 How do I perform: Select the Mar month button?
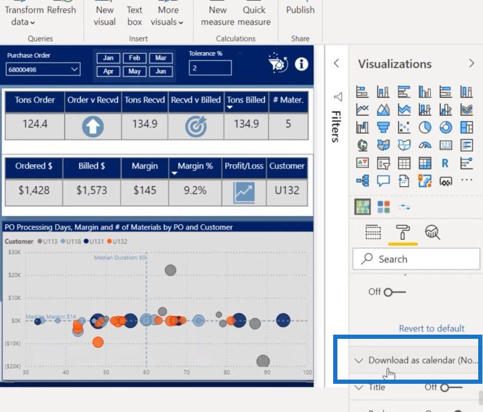coord(161,58)
